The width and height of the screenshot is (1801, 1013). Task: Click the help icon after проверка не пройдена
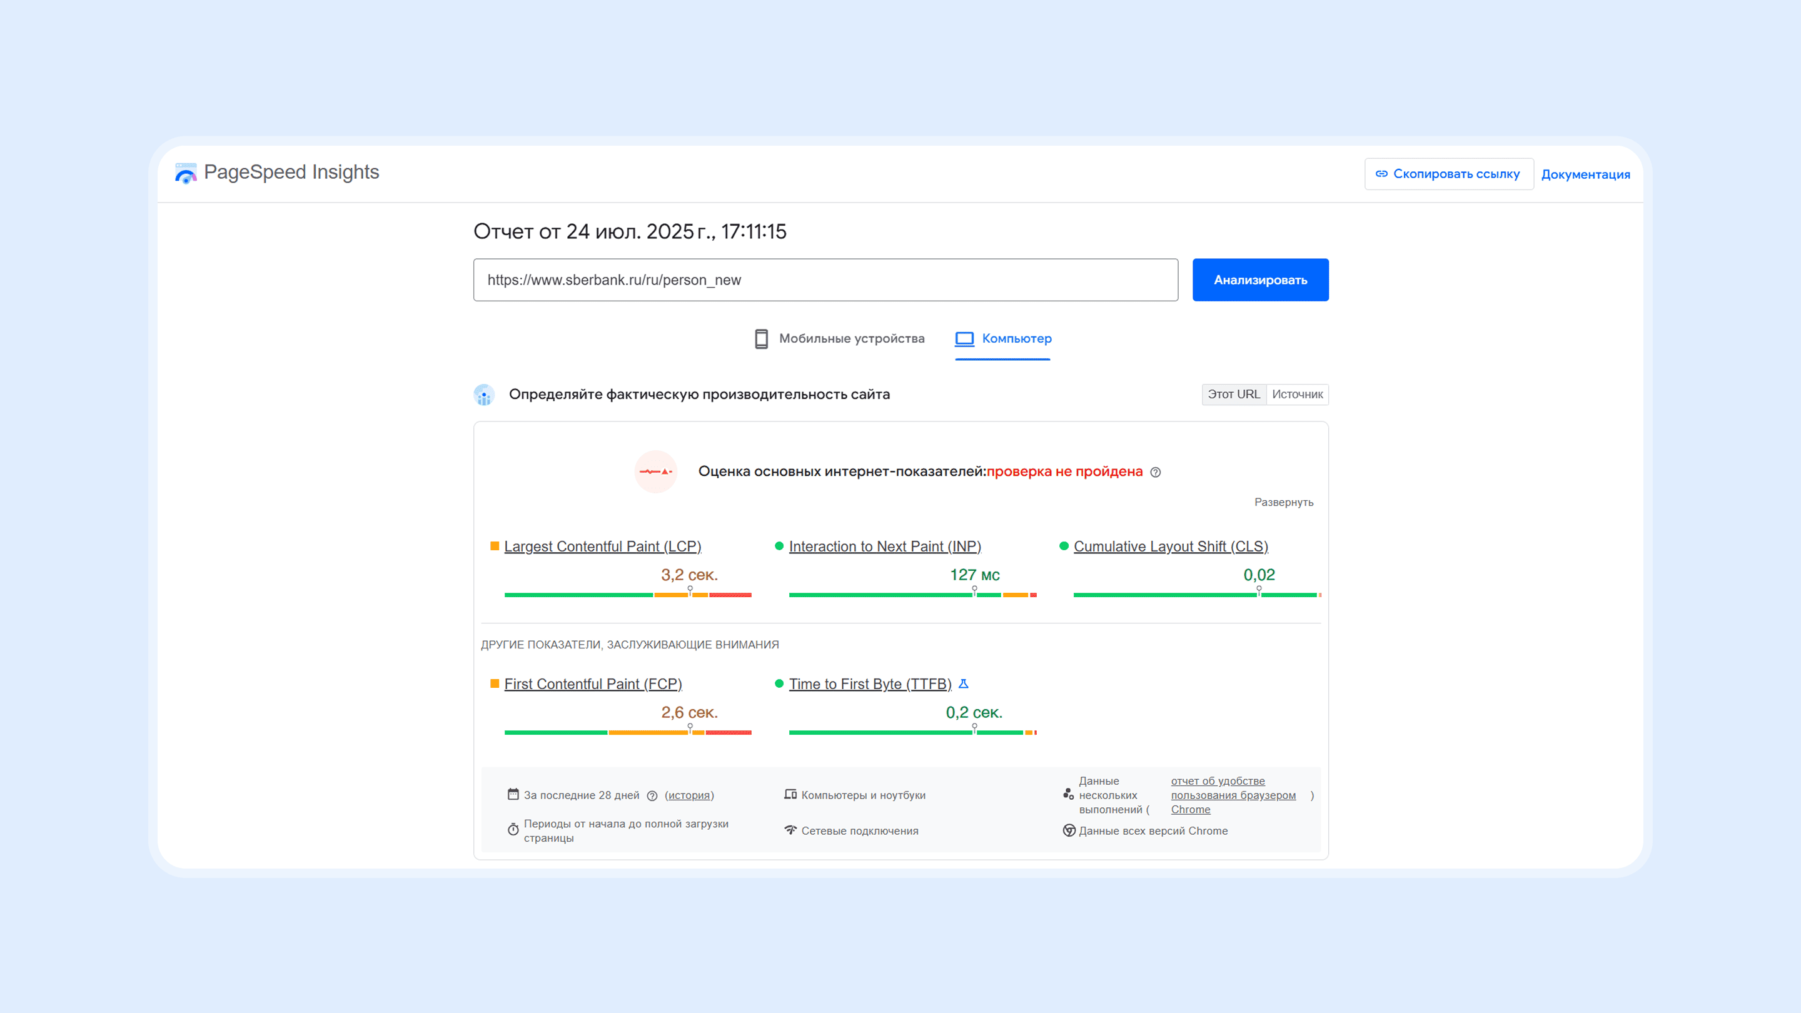[x=1156, y=472]
